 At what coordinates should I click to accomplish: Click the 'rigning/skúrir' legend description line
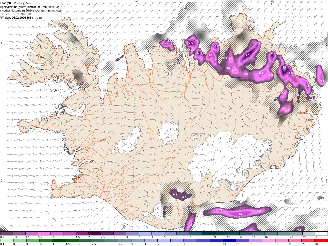point(30,7)
